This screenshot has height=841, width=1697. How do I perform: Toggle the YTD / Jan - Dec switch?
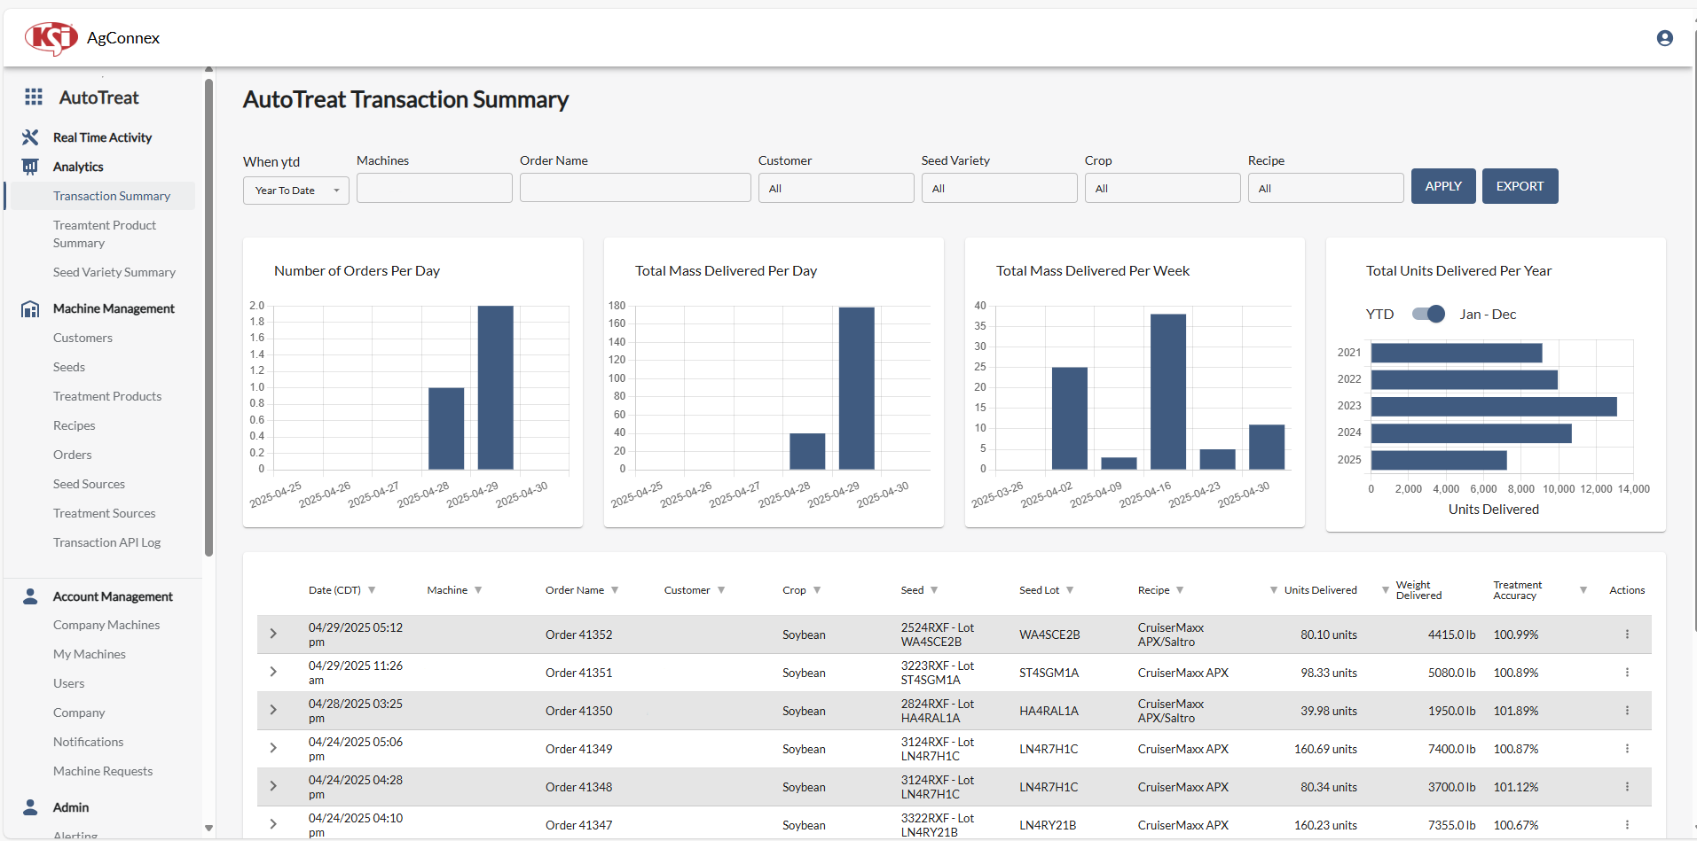[1428, 314]
